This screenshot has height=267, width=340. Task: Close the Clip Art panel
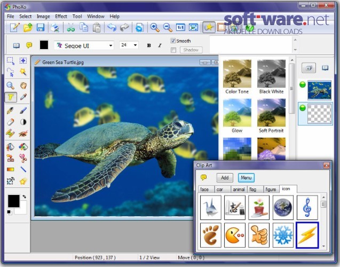coord(326,166)
